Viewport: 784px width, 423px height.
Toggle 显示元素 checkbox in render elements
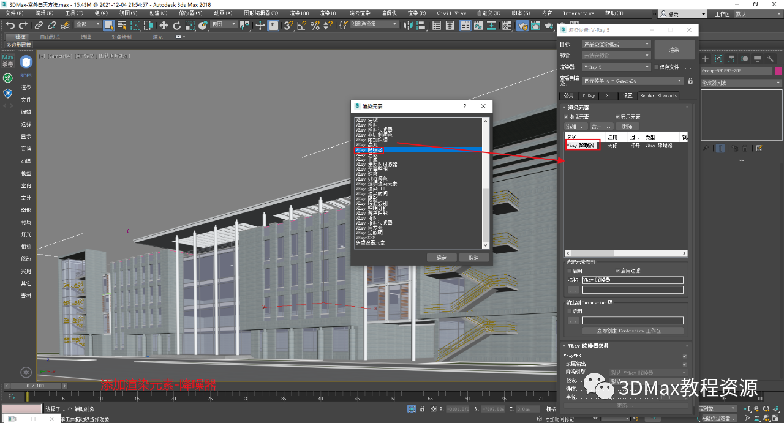tap(618, 117)
